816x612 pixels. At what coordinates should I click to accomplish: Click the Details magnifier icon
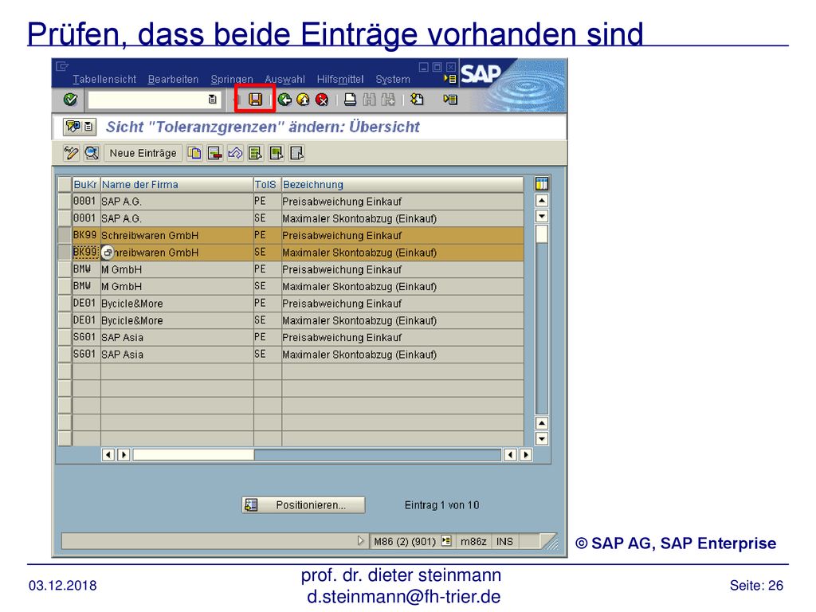(92, 153)
